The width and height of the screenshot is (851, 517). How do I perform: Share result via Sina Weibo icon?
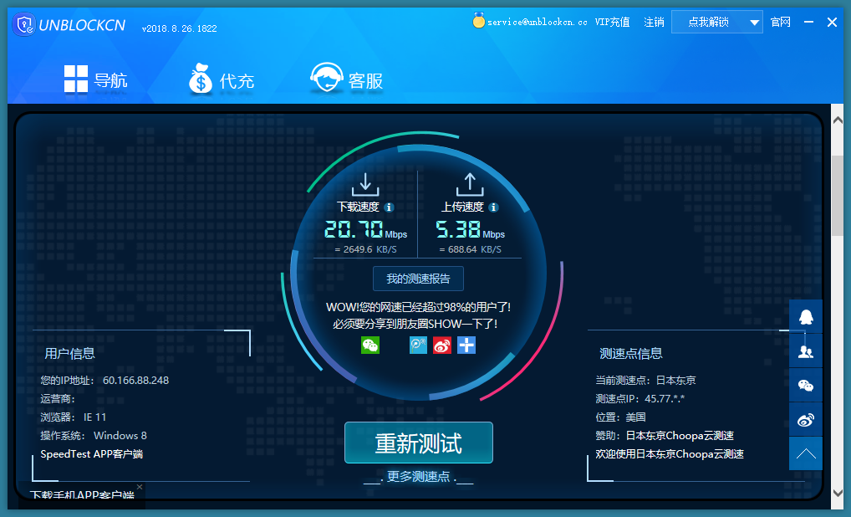tap(442, 345)
